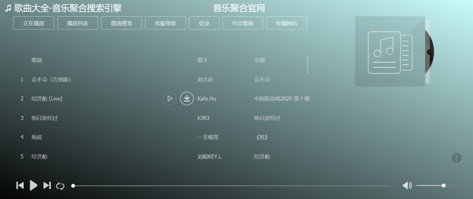The image size is (473, 199).
Task: Click the song list scrollbar
Action: coord(307,64)
